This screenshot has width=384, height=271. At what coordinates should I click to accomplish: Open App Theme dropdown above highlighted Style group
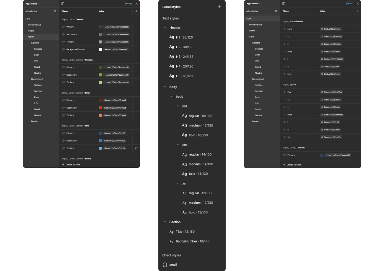tap(253, 3)
